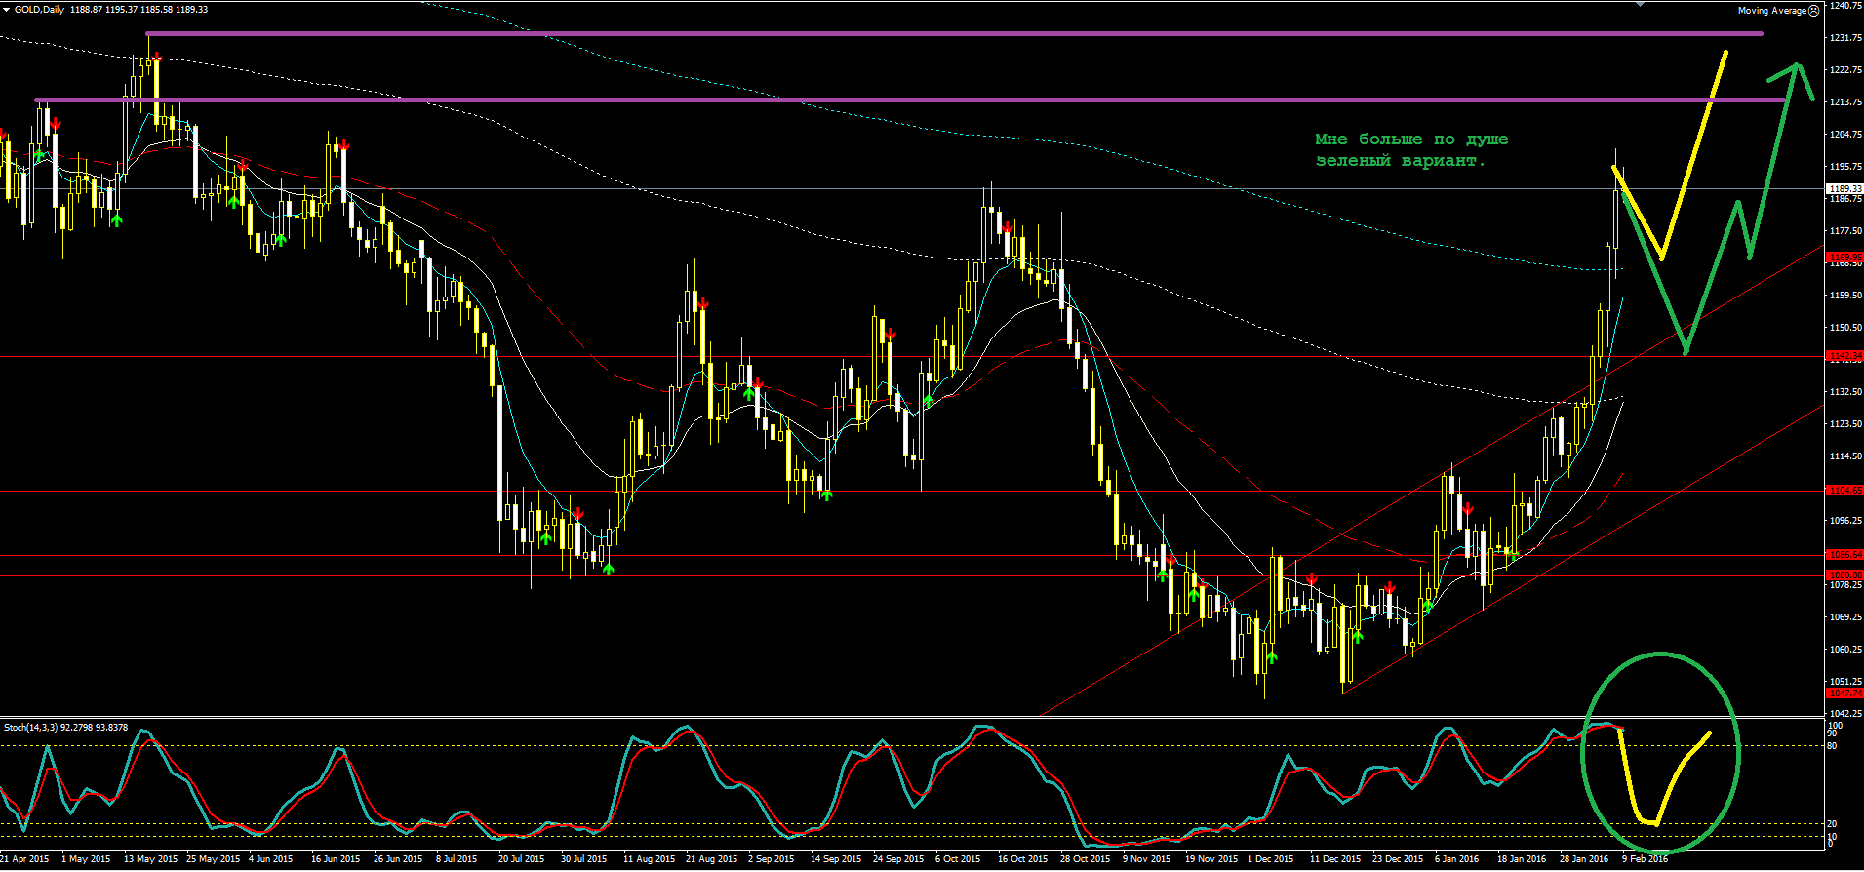Click the red level label 1086.64

click(1844, 555)
